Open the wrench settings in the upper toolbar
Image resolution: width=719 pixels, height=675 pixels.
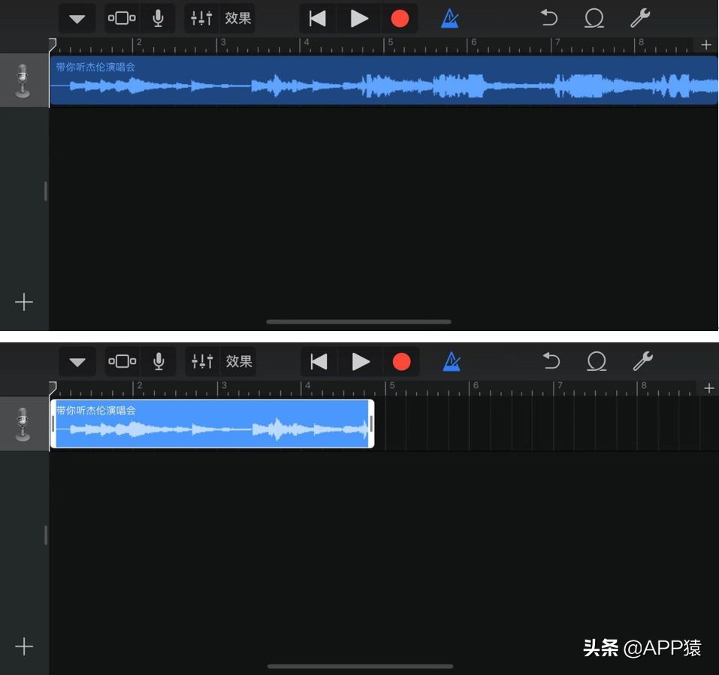640,19
